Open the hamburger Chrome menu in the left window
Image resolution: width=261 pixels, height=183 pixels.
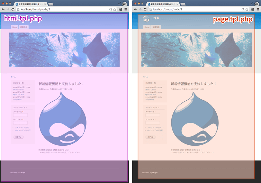(x=126, y=9)
